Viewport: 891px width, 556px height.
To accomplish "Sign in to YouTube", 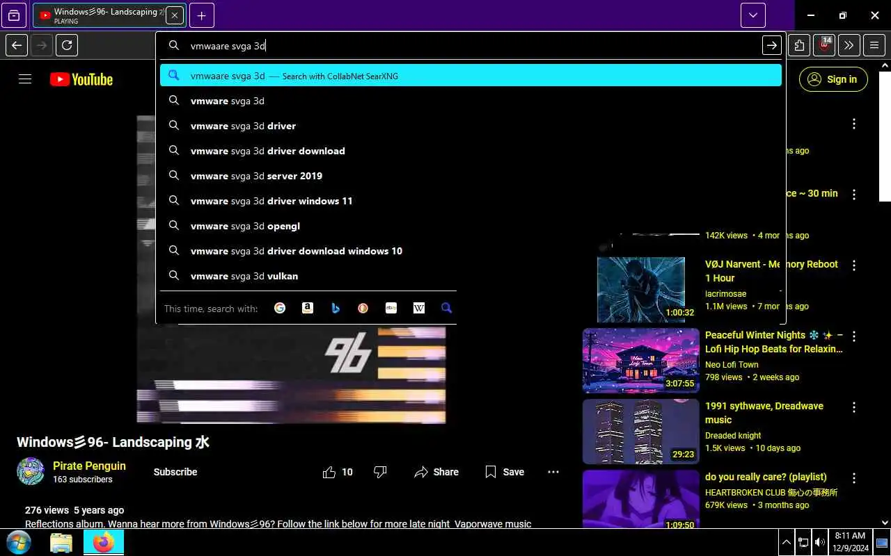I will [833, 79].
